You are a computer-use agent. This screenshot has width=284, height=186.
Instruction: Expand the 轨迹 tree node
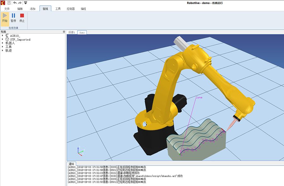pos(3,51)
